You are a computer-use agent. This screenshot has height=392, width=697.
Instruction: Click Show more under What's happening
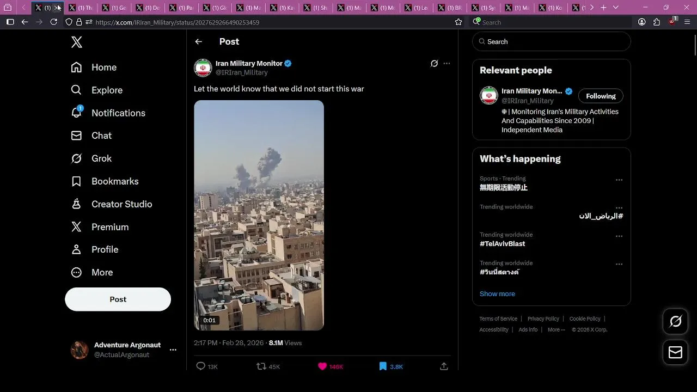click(497, 293)
